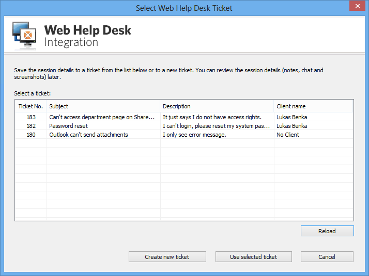Close the Select Web Help Desk Ticket window
369x276 pixels.
[357, 6]
